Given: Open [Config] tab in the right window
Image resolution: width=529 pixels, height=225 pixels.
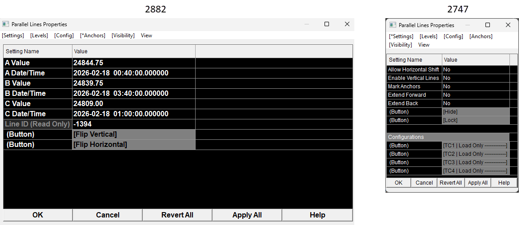Looking at the screenshot, I should tap(453, 36).
